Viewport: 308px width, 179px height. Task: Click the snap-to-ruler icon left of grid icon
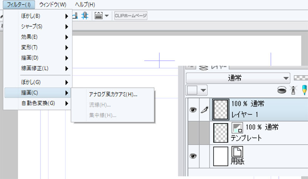coord(75,16)
